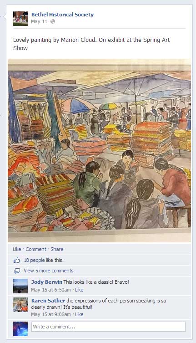The width and height of the screenshot is (196, 343).
Task: Like the Bethel Historical Society post
Action: pyautogui.click(x=17, y=249)
